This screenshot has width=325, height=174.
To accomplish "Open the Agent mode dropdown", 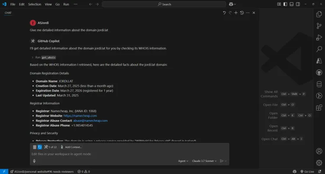I will 183,161.
